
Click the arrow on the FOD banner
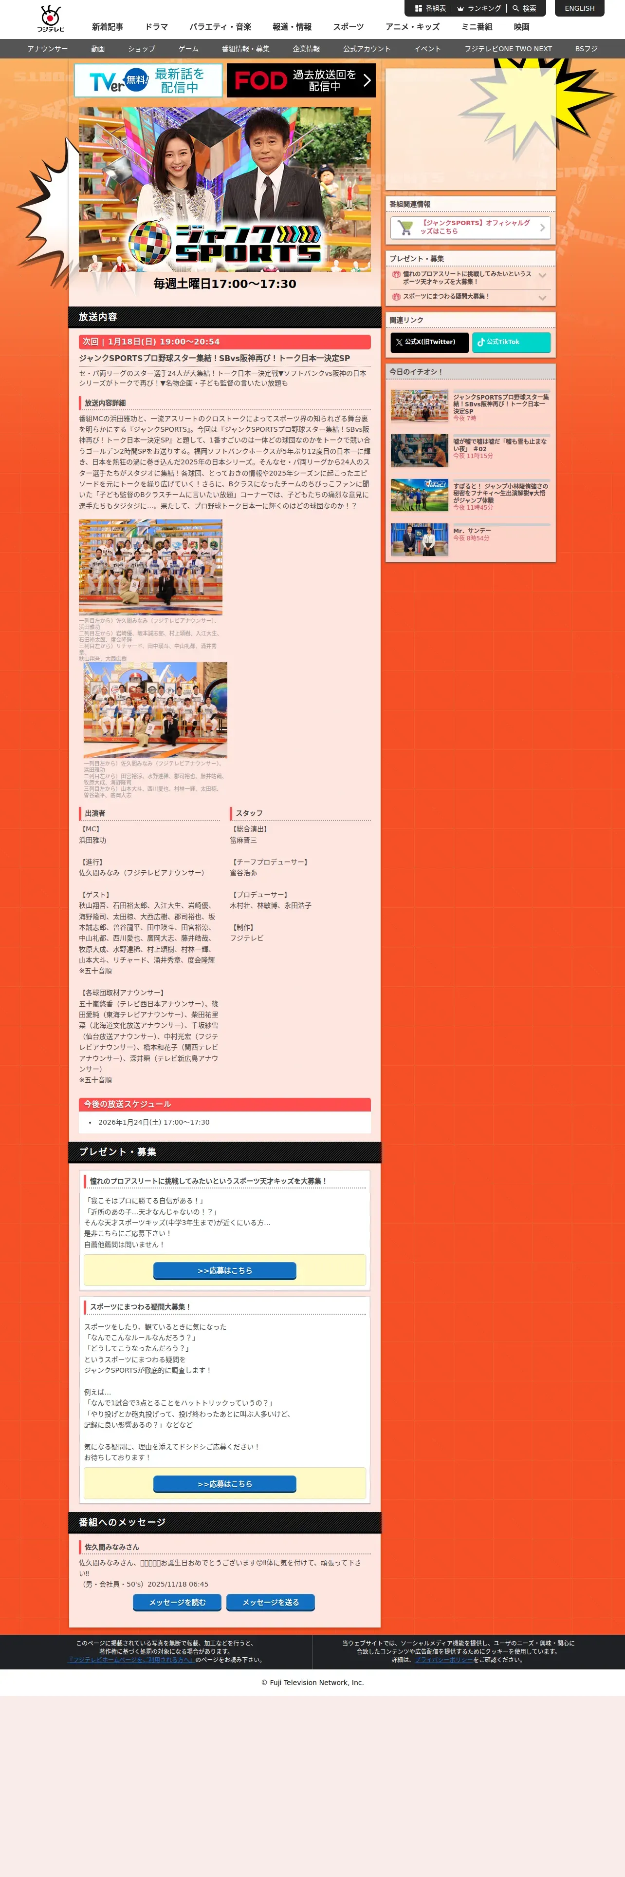[x=367, y=80]
